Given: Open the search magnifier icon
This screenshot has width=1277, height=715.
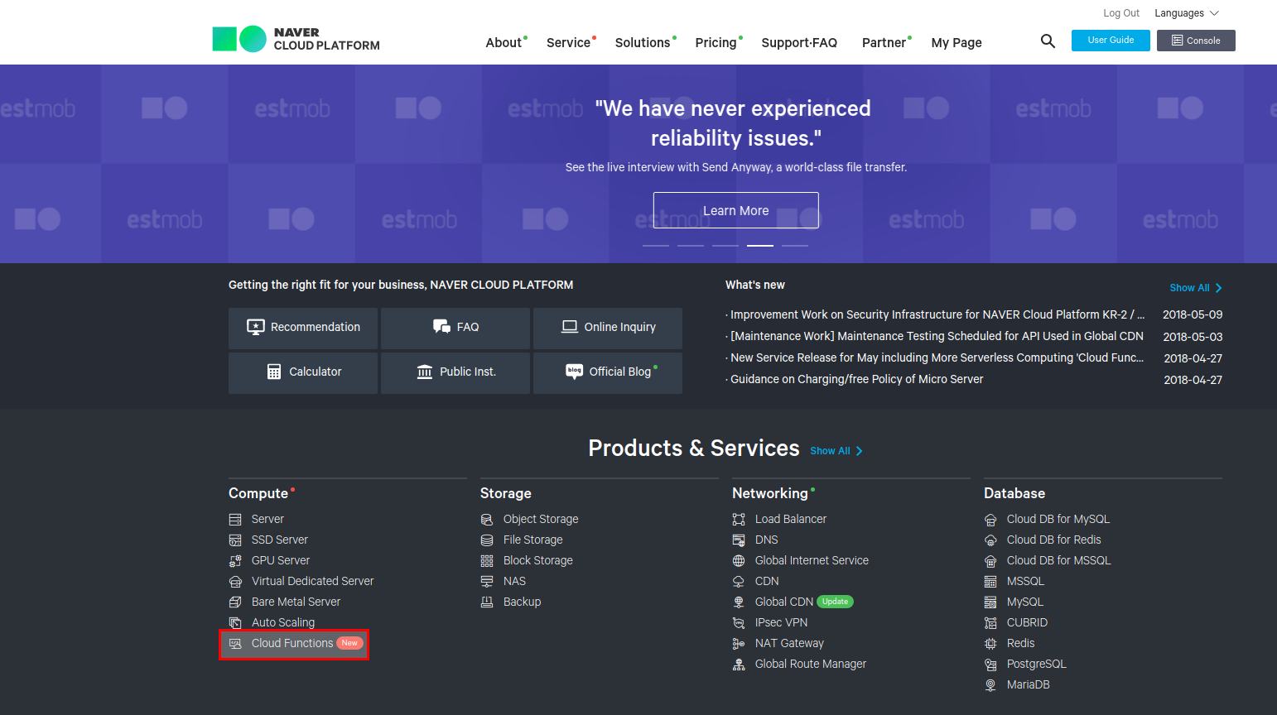Looking at the screenshot, I should tap(1048, 41).
